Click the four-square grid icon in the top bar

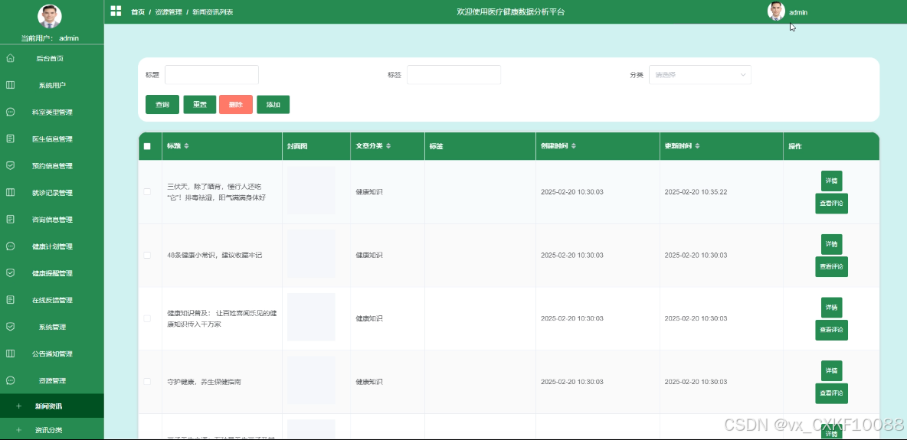pyautogui.click(x=116, y=11)
